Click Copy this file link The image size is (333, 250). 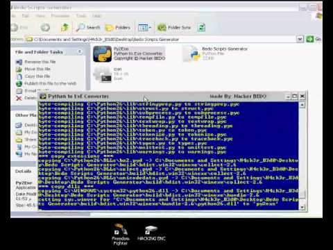tap(37, 76)
